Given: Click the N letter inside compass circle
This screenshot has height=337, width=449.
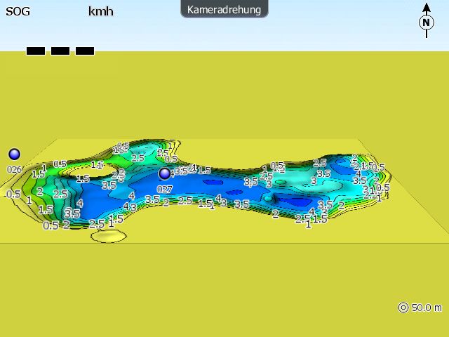Looking at the screenshot, I should (426, 22).
